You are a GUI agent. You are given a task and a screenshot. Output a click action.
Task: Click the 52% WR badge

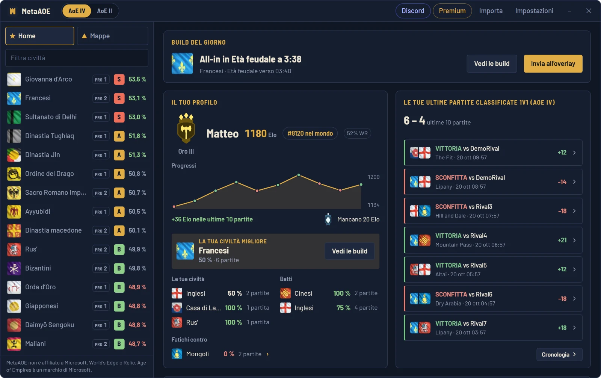pyautogui.click(x=357, y=133)
